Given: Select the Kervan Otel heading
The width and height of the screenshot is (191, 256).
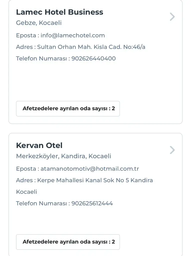Looking at the screenshot, I should pos(39,145).
